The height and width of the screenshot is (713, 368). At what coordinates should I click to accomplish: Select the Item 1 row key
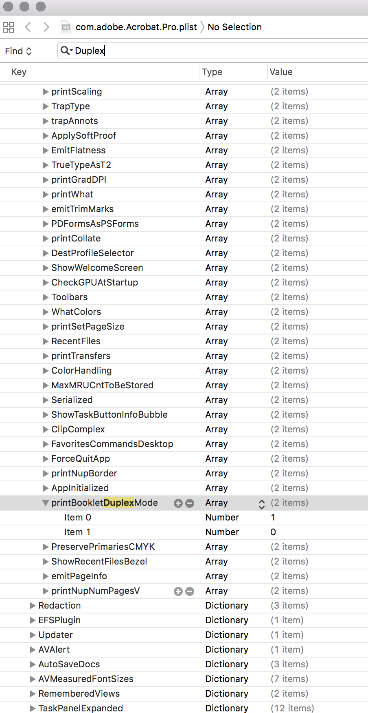tap(77, 532)
